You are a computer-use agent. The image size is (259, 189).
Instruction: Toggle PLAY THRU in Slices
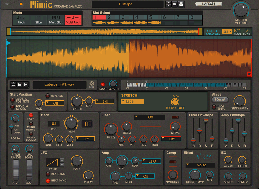point(214,107)
